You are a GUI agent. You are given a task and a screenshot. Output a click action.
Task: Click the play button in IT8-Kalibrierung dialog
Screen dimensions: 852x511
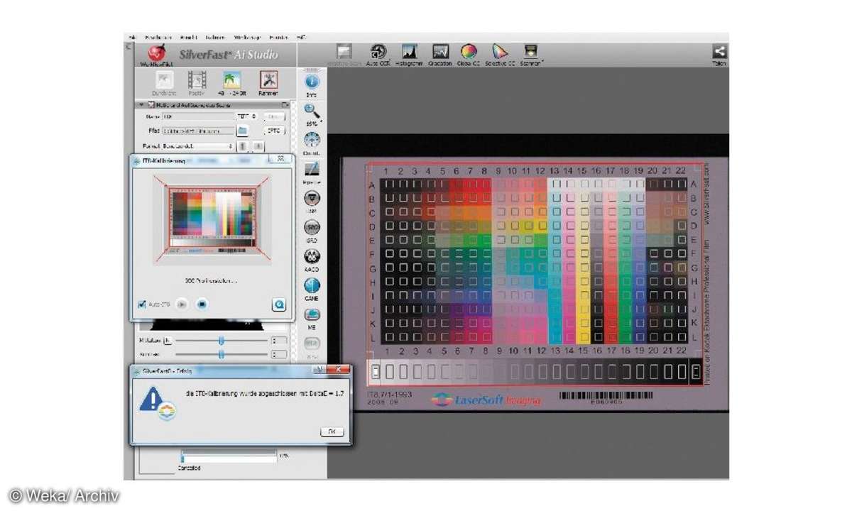(x=182, y=304)
